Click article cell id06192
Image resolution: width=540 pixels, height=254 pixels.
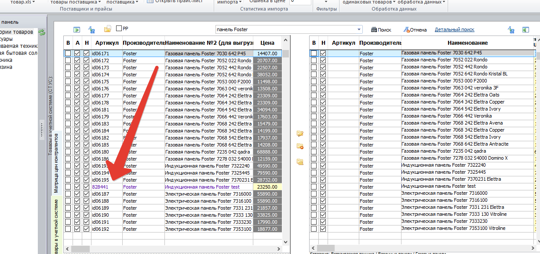106,229
